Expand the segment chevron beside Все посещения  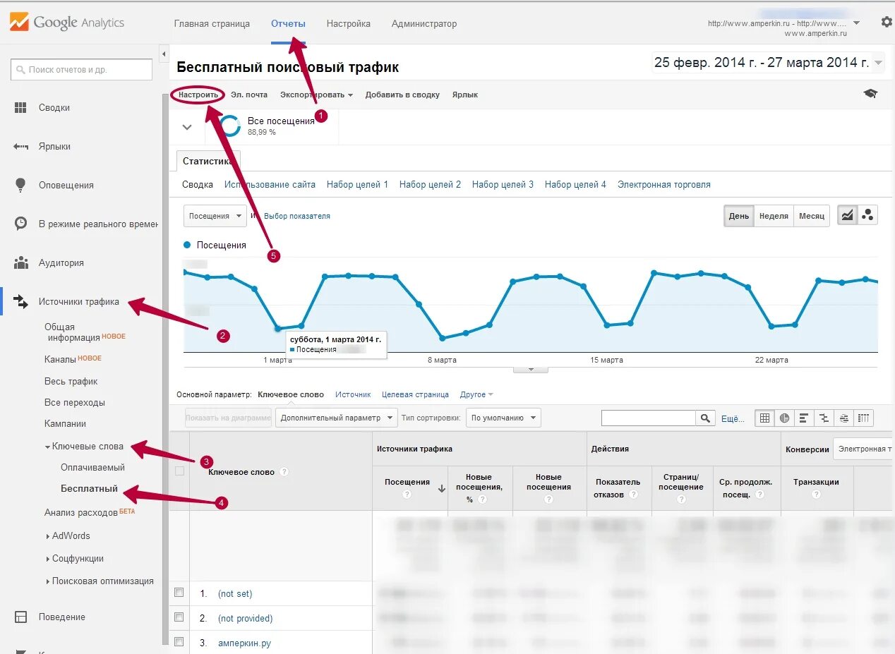click(187, 127)
